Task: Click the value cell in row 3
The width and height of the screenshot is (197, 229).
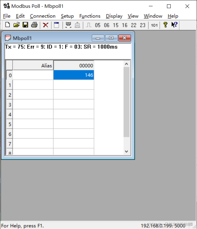Action: point(74,104)
